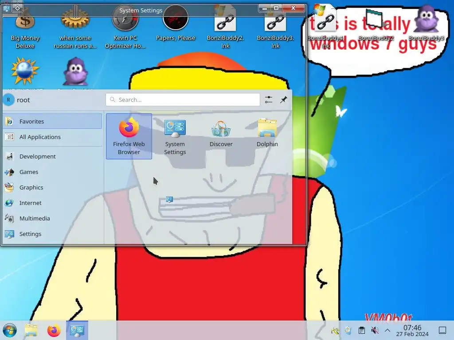Open the Games category
The width and height of the screenshot is (454, 340).
coord(52,172)
